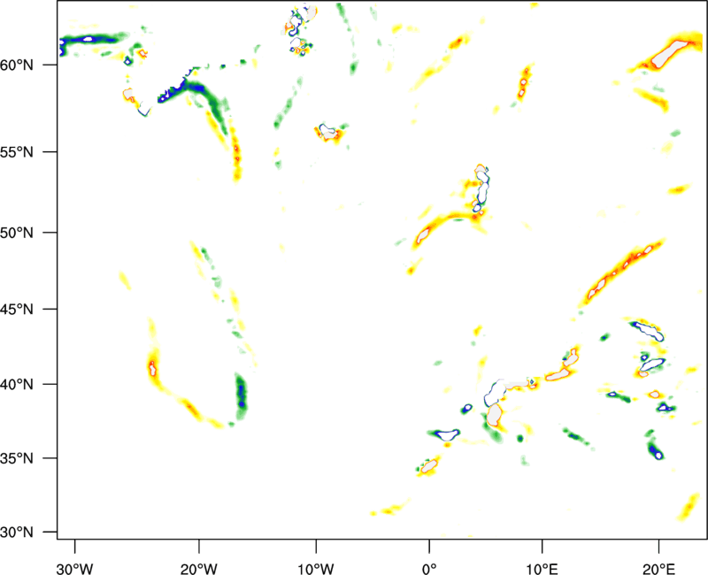Click the 45°N latitude label
Screen dimensions: 708x575
(x=17, y=309)
